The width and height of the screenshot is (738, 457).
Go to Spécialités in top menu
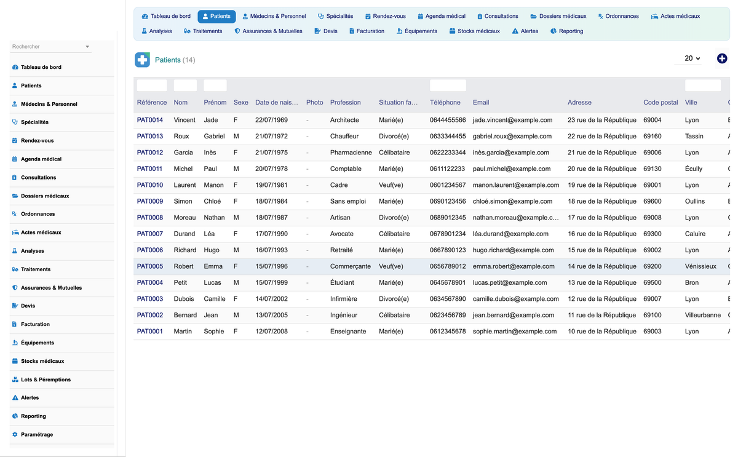click(x=335, y=16)
